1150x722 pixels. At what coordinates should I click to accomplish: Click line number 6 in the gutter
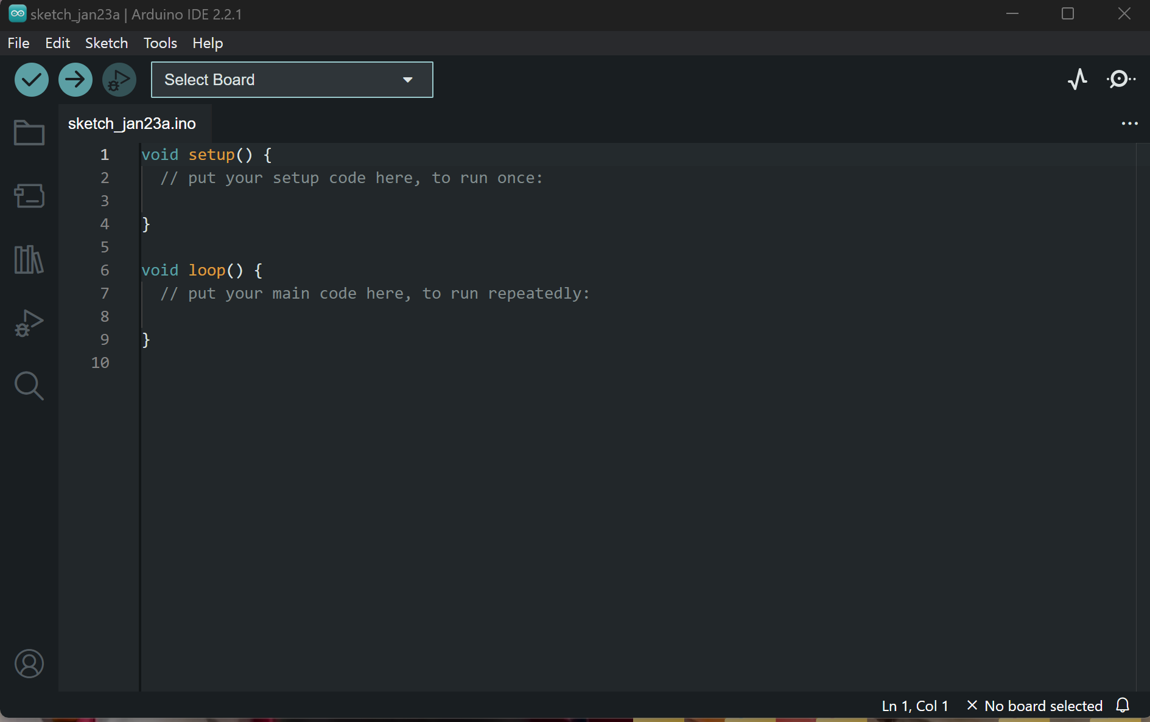click(105, 271)
